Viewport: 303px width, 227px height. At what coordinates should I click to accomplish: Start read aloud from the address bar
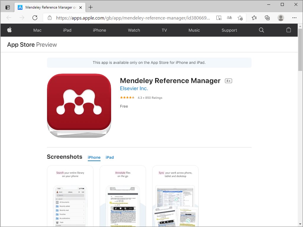tap(219, 18)
